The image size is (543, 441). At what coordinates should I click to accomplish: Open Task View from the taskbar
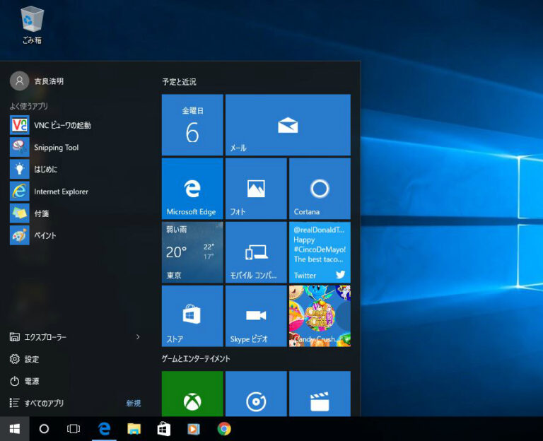[74, 429]
